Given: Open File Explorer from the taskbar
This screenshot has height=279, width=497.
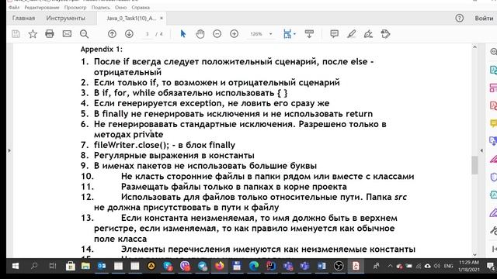Looking at the screenshot, I should tap(85, 266).
